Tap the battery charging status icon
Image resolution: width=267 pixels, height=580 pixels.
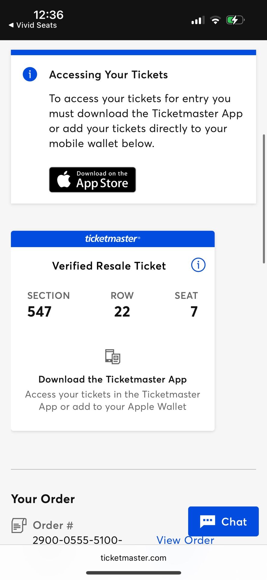click(235, 20)
